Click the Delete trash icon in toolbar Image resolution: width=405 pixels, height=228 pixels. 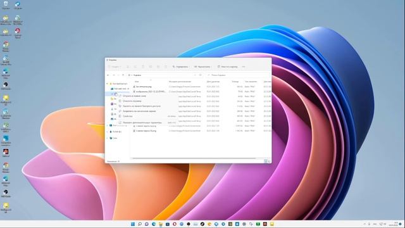[x=166, y=66]
